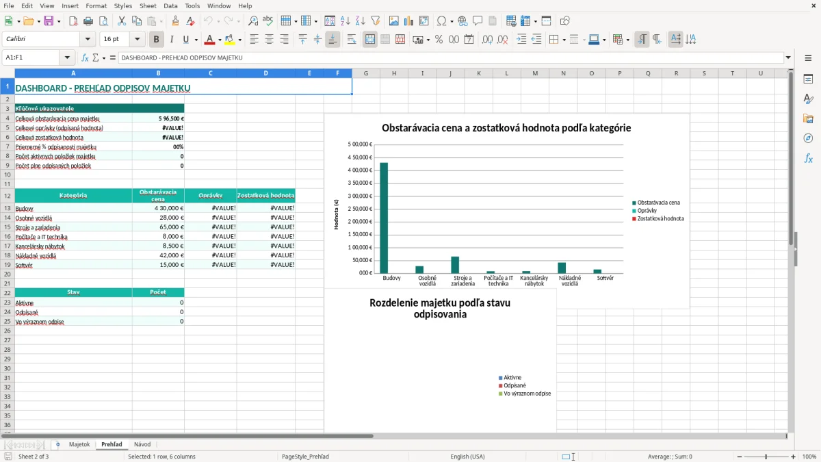Viewport: 821px width, 462px height.
Task: Click the Save document icon
Action: coord(48,21)
